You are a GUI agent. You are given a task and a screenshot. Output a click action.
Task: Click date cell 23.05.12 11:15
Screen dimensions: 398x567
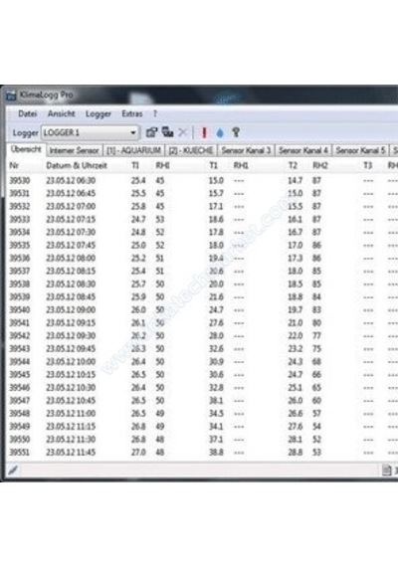tap(71, 427)
